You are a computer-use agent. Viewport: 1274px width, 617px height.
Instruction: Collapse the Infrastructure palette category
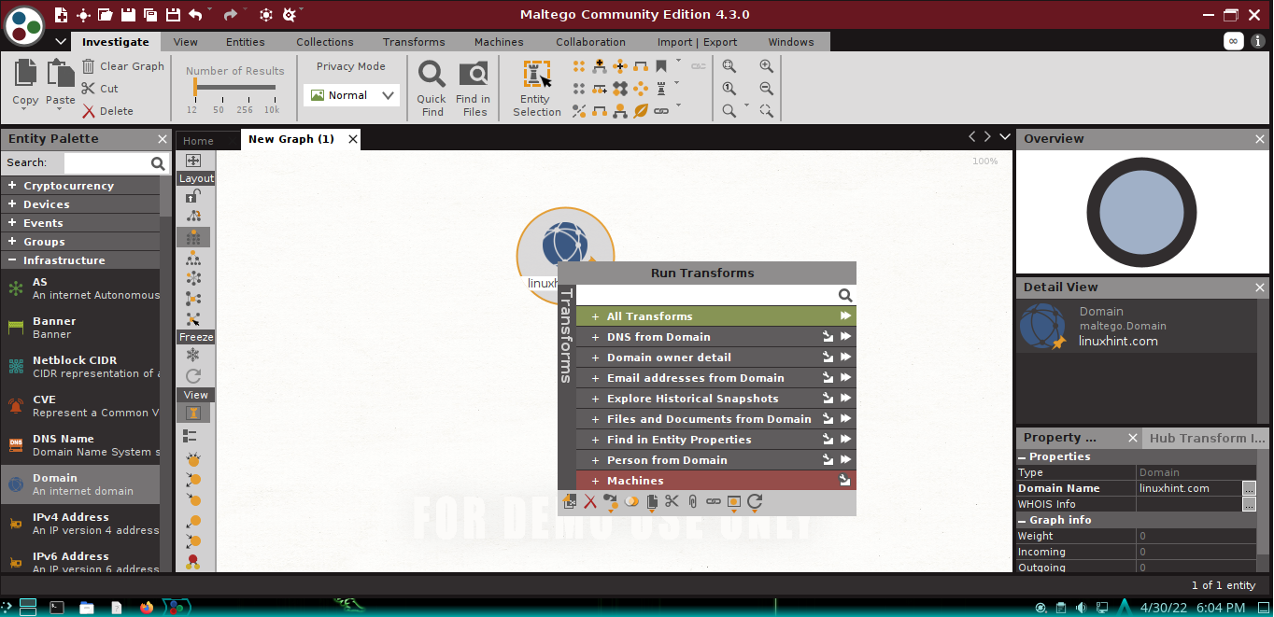[x=12, y=260]
